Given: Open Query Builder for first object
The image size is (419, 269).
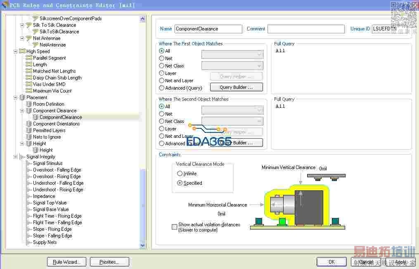Looking at the screenshot, I should [x=236, y=87].
